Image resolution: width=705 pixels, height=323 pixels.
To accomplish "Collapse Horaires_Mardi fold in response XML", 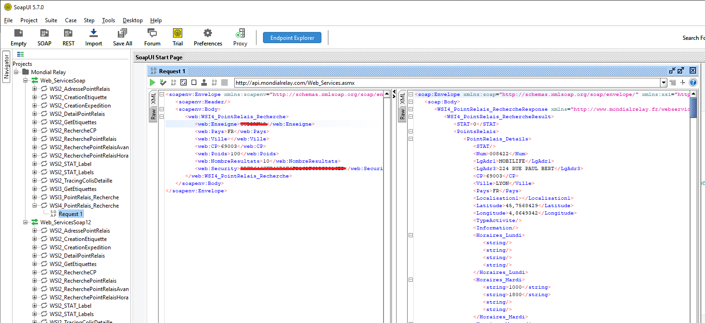I will coord(410,280).
